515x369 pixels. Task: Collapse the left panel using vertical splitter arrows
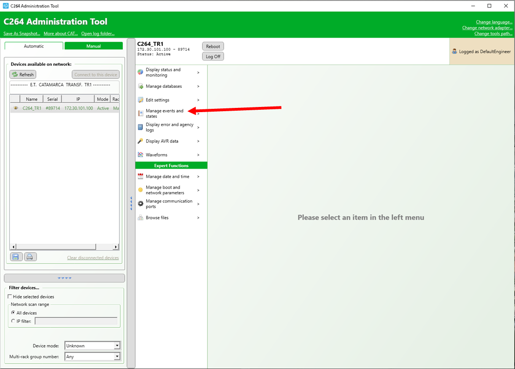(131, 203)
